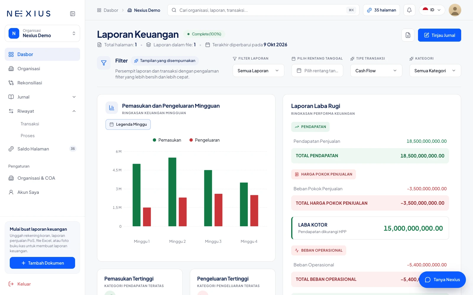Toggle the Legenda Minggu button
The height and width of the screenshot is (295, 473).
128,124
